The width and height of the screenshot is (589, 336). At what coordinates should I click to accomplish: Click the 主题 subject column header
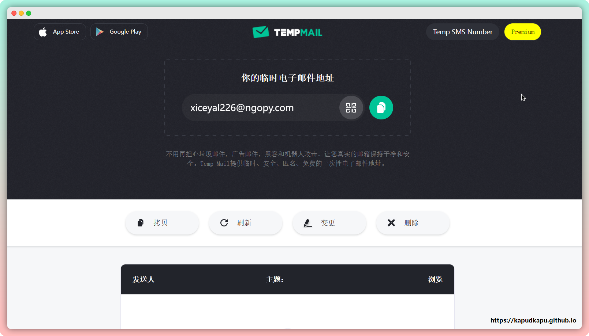(275, 279)
